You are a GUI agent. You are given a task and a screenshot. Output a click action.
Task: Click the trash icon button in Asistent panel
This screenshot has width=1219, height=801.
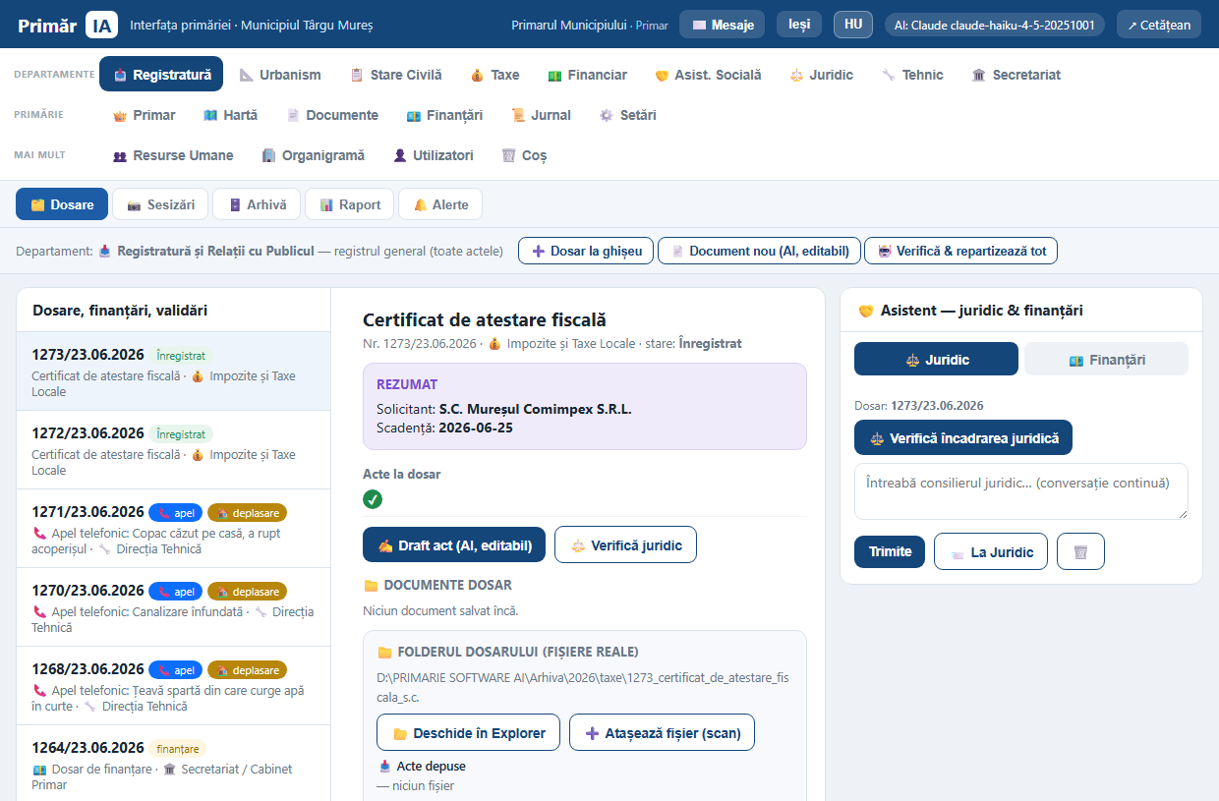pyautogui.click(x=1080, y=551)
